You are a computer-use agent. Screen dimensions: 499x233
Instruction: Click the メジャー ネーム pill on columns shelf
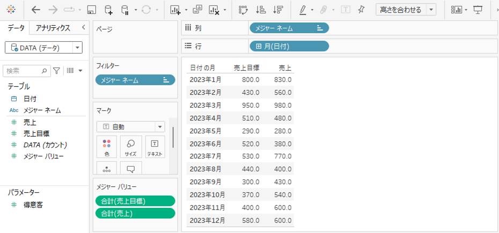click(x=289, y=28)
